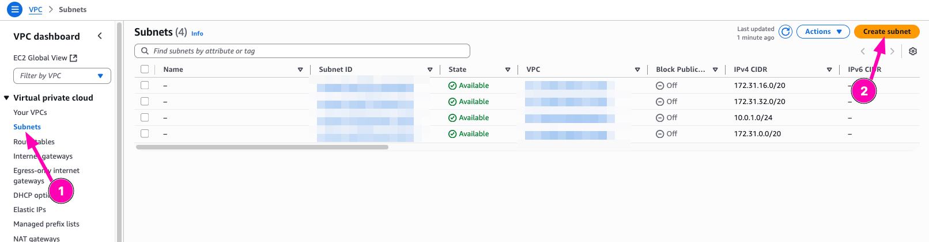The height and width of the screenshot is (242, 929).
Task: Collapse the Virtual private cloud section
Action: pyautogui.click(x=6, y=98)
